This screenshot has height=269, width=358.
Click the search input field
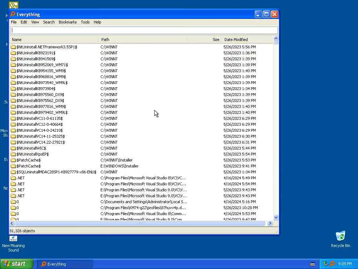pyautogui.click(x=144, y=30)
